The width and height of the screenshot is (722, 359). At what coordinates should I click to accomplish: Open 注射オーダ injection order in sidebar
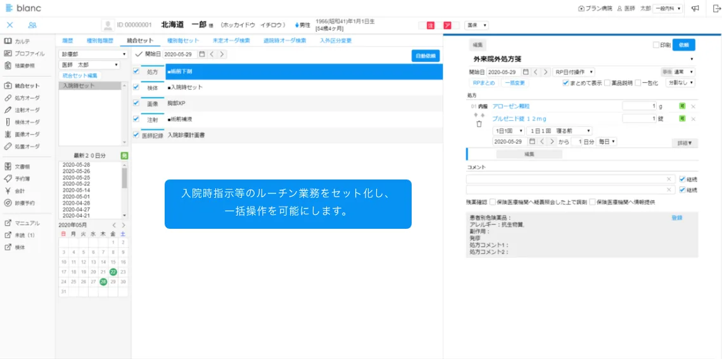22,110
